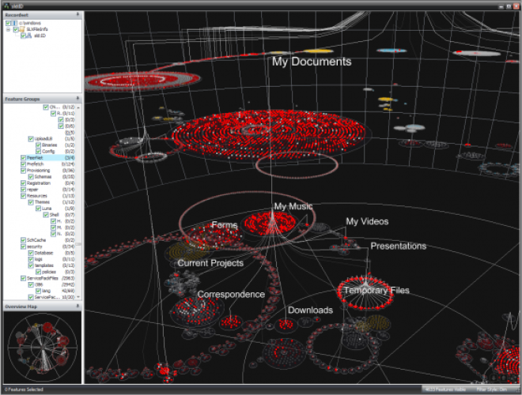Pin the Overview Map panel

pyautogui.click(x=78, y=306)
